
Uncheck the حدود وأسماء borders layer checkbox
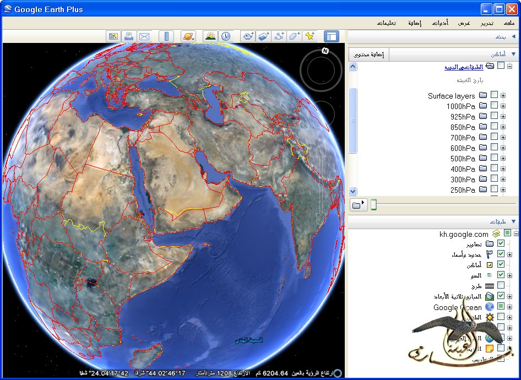(x=501, y=254)
